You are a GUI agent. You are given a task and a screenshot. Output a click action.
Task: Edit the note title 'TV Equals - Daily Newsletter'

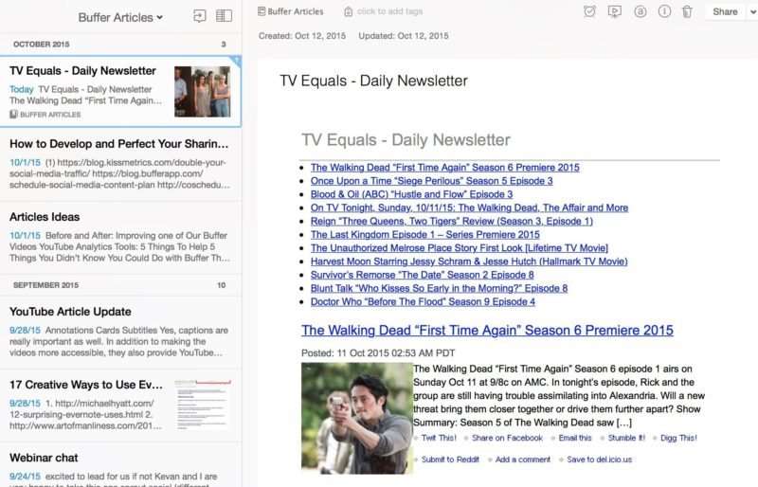373,81
